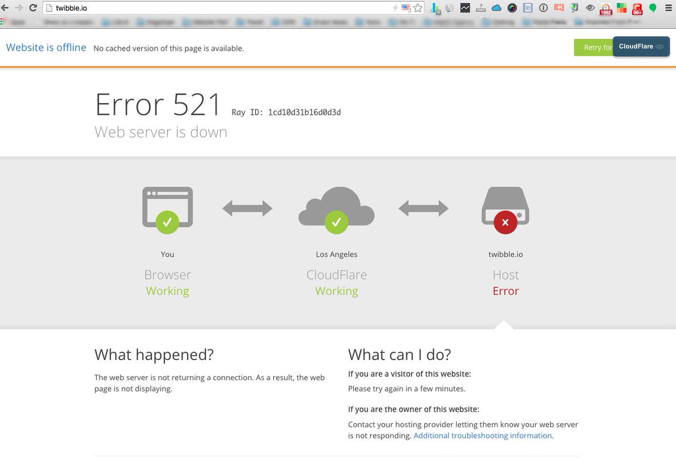Click the green 'Working' status under Browser
Screen dimensions: 676x463
[167, 291]
